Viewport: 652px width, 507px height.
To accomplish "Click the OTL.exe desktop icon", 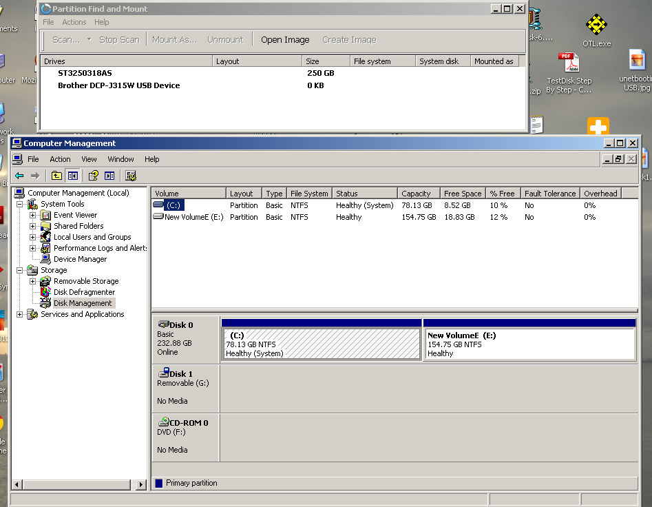I will [x=596, y=25].
